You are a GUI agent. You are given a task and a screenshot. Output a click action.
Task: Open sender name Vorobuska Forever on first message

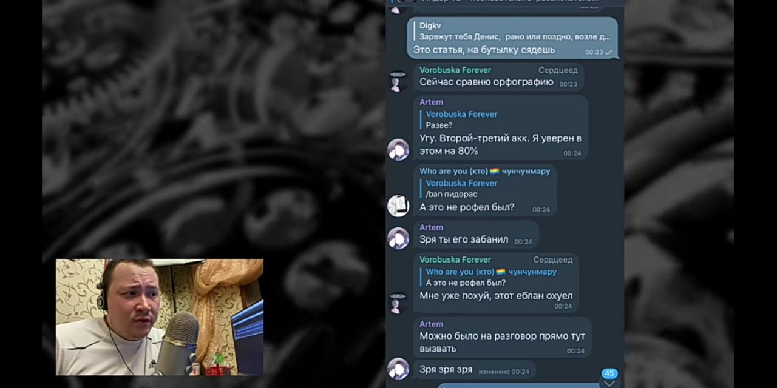coord(455,70)
